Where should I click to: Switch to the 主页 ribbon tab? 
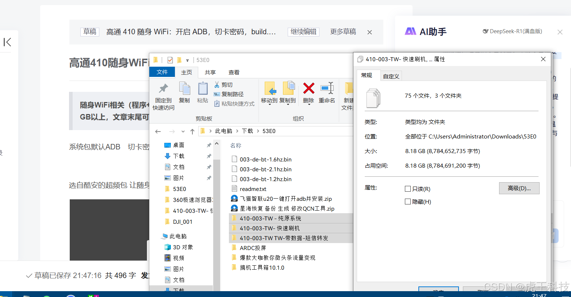coord(187,72)
